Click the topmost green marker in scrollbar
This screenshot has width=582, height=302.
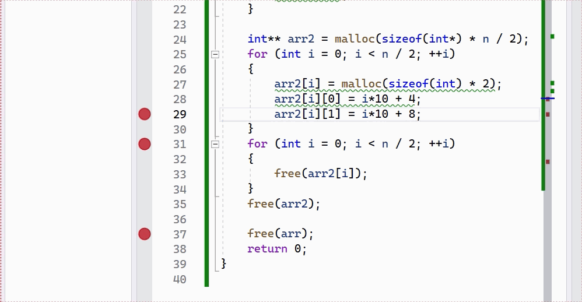[x=552, y=37]
